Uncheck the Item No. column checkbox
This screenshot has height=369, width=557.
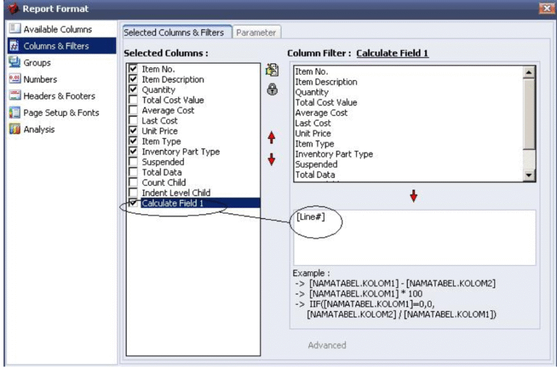pos(133,69)
